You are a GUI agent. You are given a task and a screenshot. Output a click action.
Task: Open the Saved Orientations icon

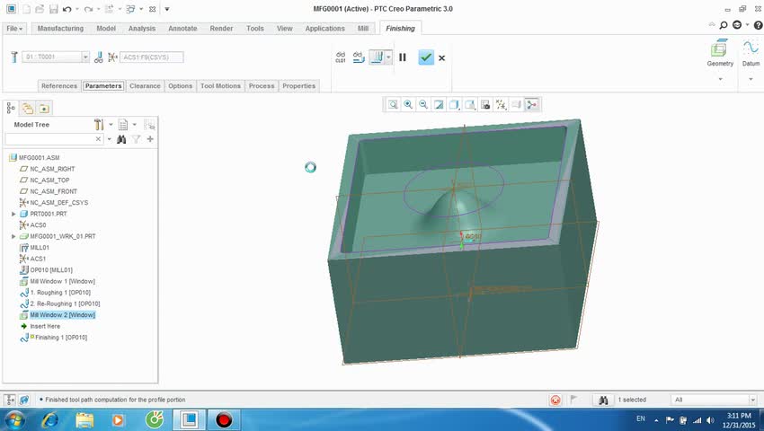[470, 104]
